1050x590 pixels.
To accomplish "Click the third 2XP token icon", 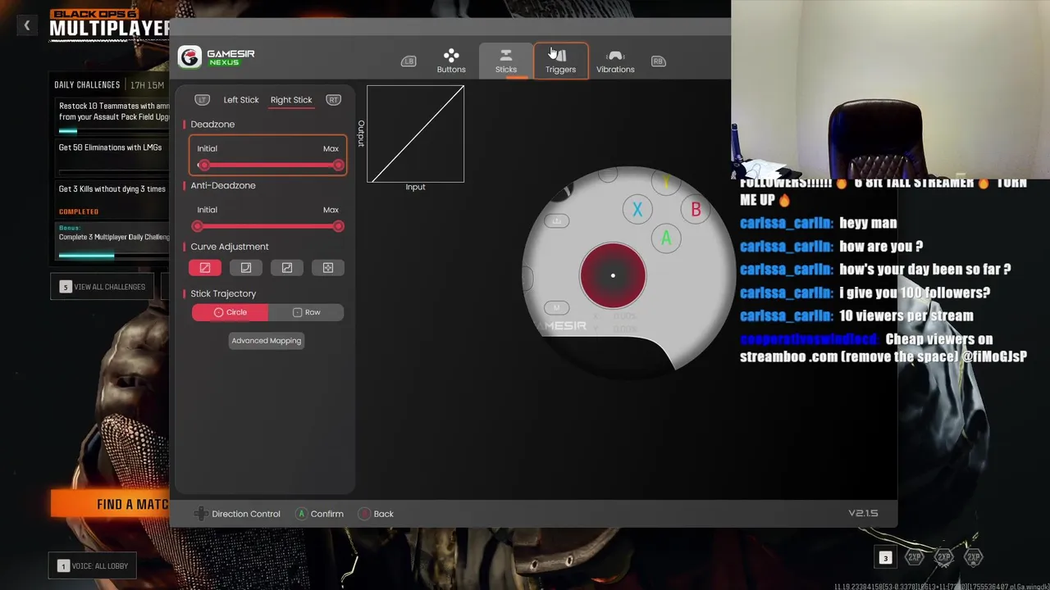I will point(973,557).
